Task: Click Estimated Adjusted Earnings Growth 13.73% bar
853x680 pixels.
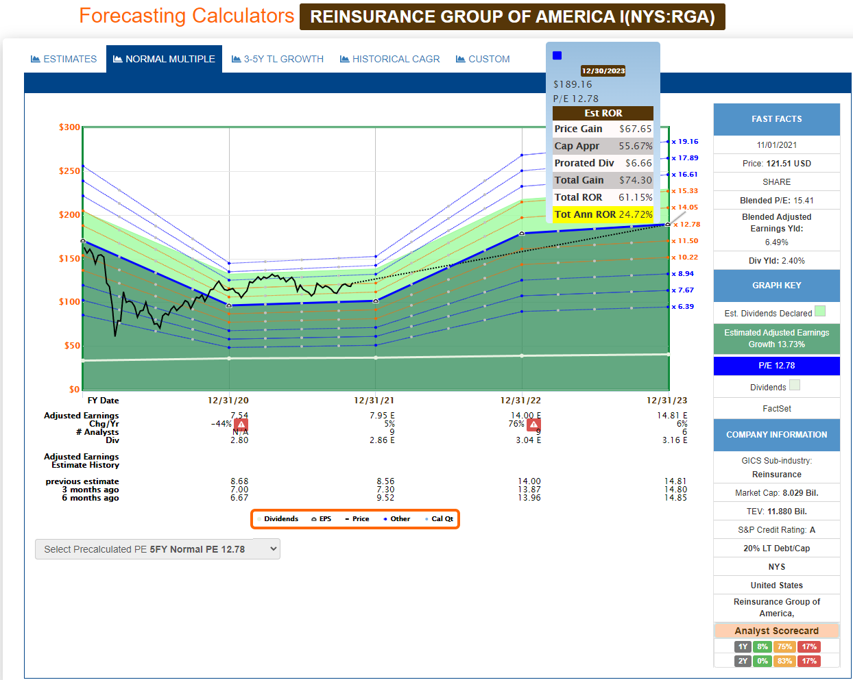Action: point(776,338)
